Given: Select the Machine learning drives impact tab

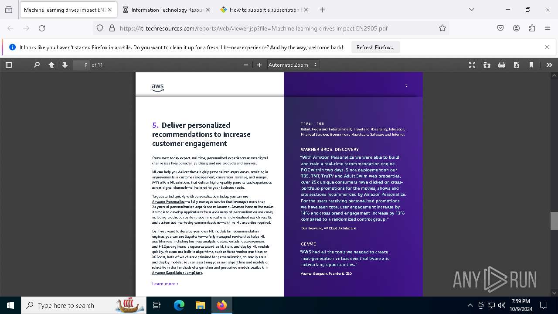Looking at the screenshot, I should point(68,10).
